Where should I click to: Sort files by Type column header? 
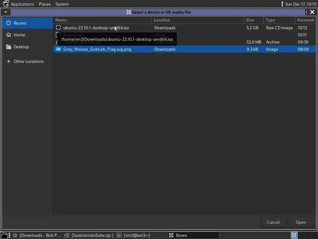pos(279,20)
